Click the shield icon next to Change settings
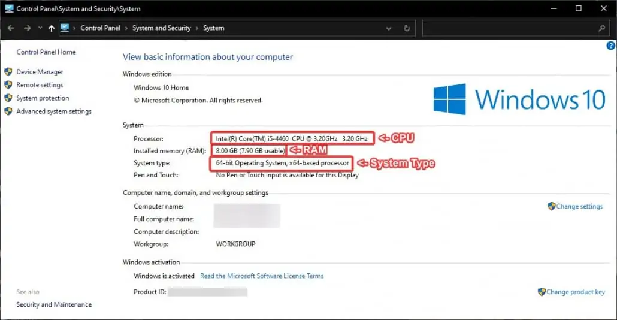Image resolution: width=617 pixels, height=320 pixels. point(551,206)
